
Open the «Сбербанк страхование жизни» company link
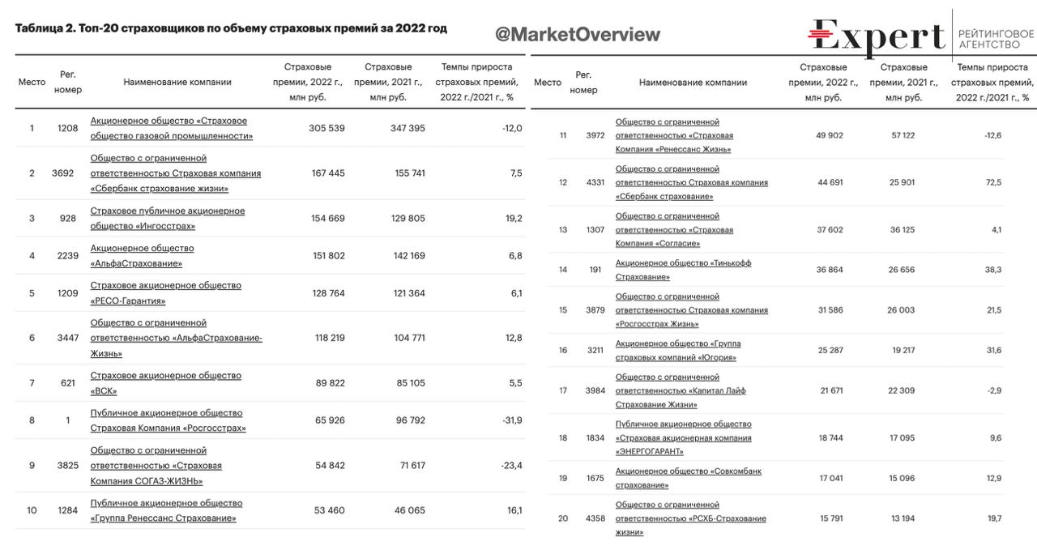[x=175, y=173]
